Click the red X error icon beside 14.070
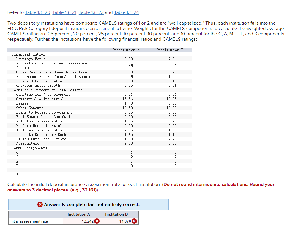 tap(134, 221)
